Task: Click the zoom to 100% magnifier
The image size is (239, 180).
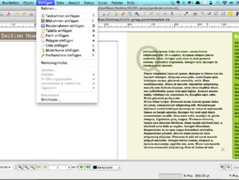Action: (x=26, y=167)
